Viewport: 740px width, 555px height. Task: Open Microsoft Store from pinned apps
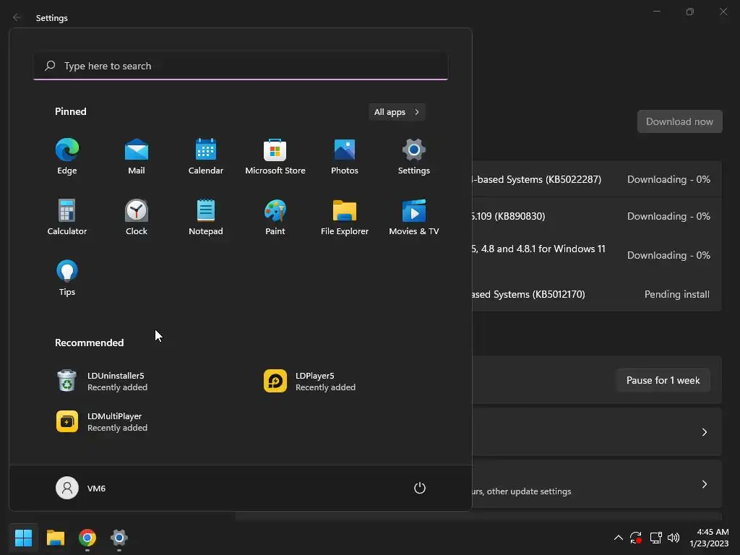click(x=275, y=157)
